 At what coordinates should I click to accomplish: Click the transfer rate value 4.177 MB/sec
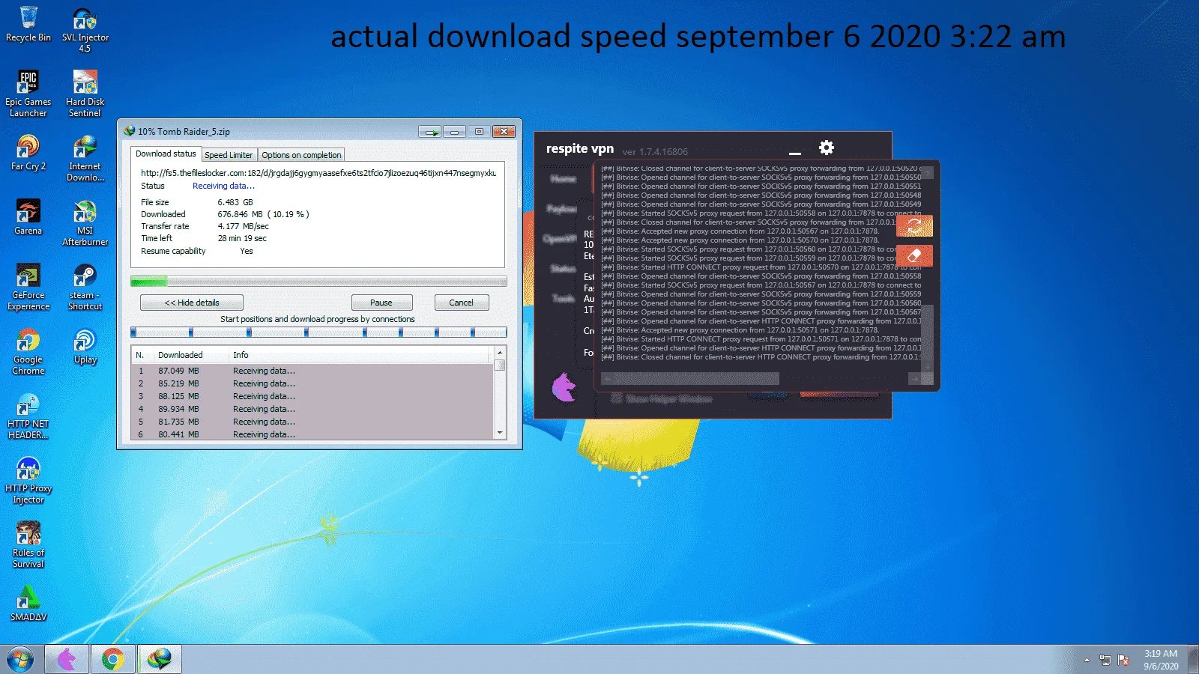243,226
